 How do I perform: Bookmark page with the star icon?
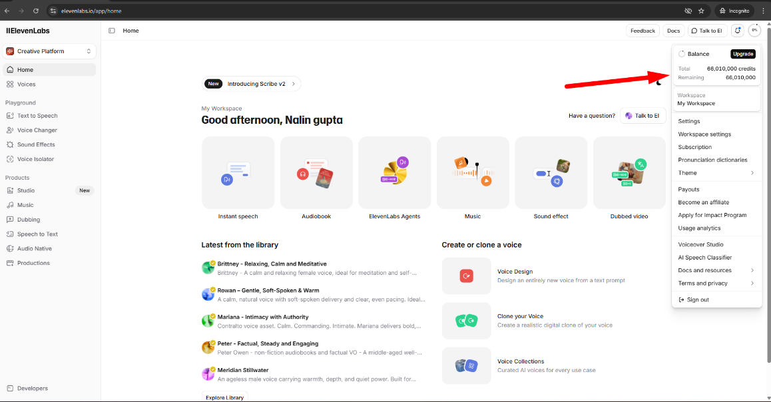701,11
